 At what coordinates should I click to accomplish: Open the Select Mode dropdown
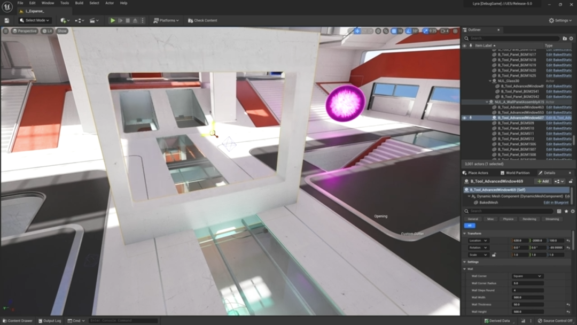click(34, 20)
